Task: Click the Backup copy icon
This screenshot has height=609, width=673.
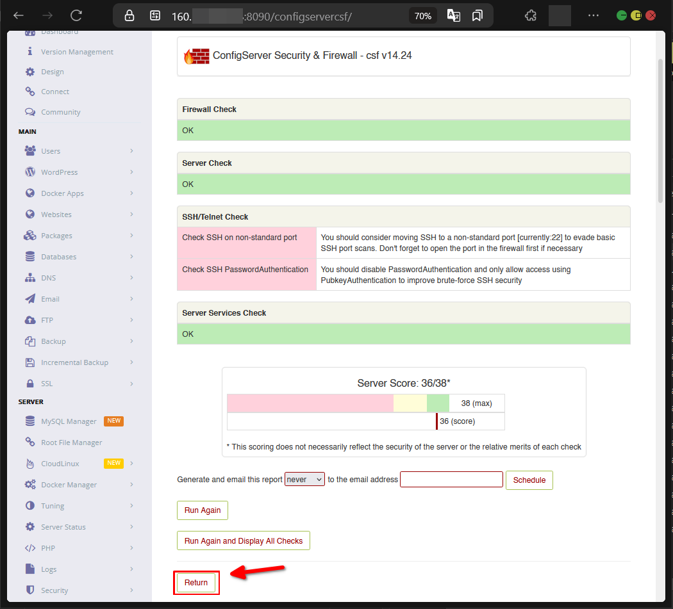Action: pos(30,341)
